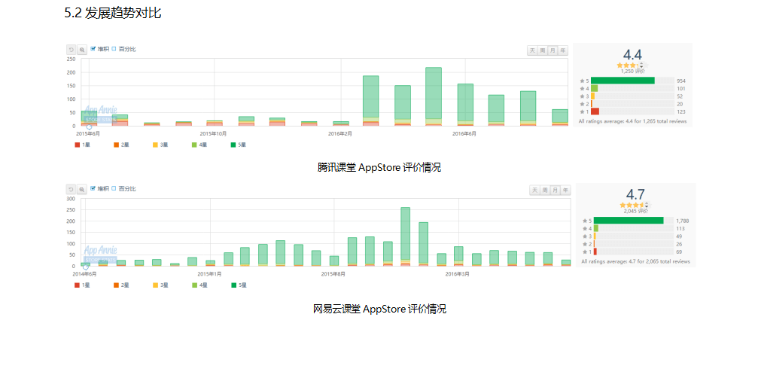Click the 5星 legend swatch in Tencent chart

pos(234,144)
